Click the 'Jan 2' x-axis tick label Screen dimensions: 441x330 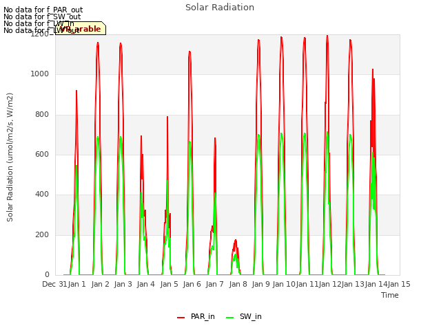pyautogui.click(x=100, y=284)
